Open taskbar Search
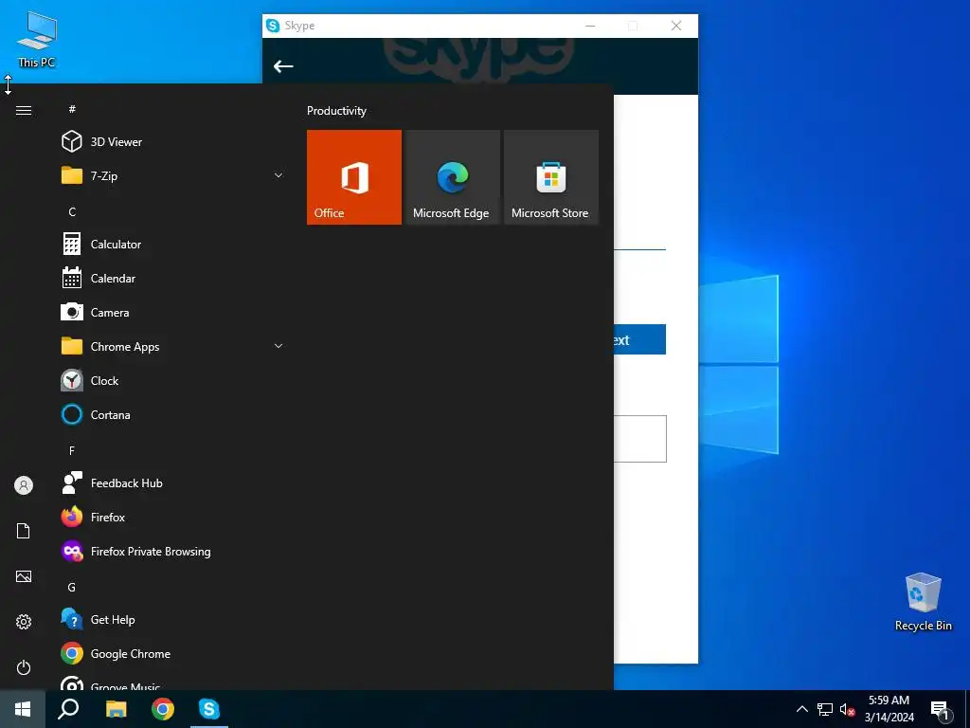 [x=68, y=709]
